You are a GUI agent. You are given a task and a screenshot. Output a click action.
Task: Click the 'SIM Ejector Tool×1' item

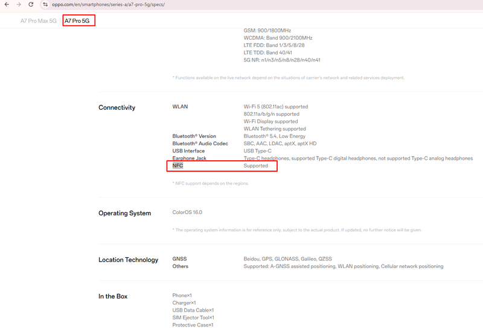click(193, 318)
